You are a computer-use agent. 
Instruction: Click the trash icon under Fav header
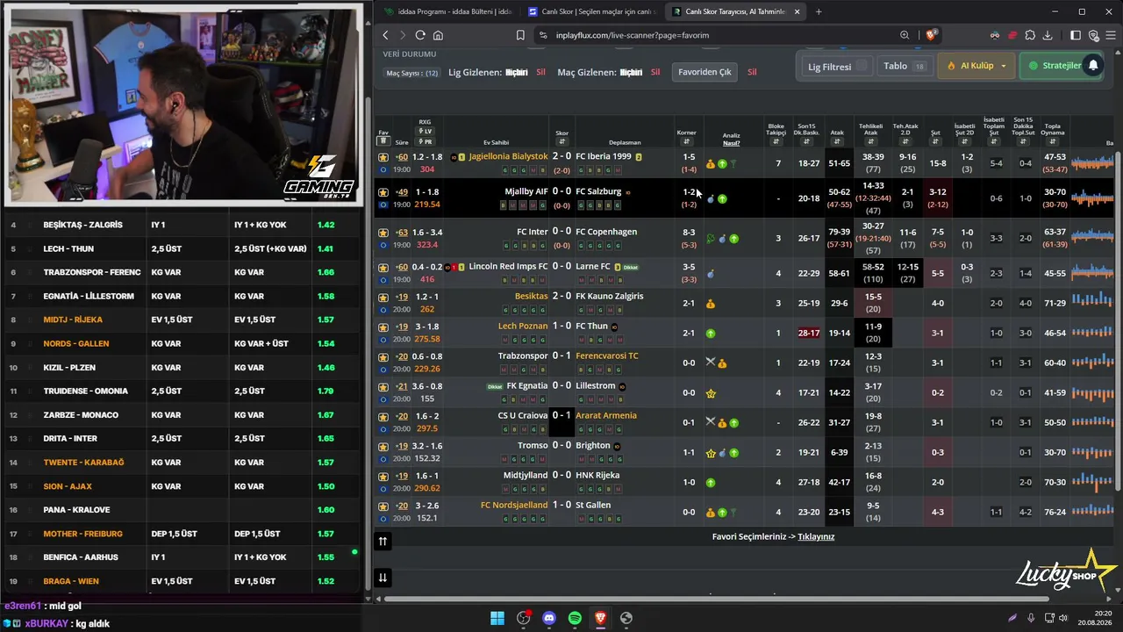coord(383,141)
